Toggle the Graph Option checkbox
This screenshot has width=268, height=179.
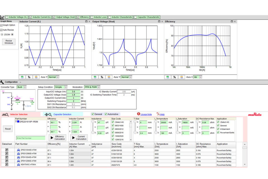coord(1,25)
